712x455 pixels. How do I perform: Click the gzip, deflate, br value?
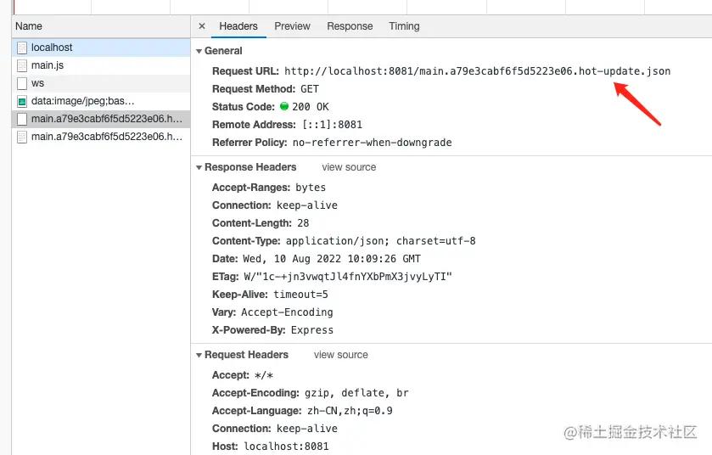coord(356,393)
